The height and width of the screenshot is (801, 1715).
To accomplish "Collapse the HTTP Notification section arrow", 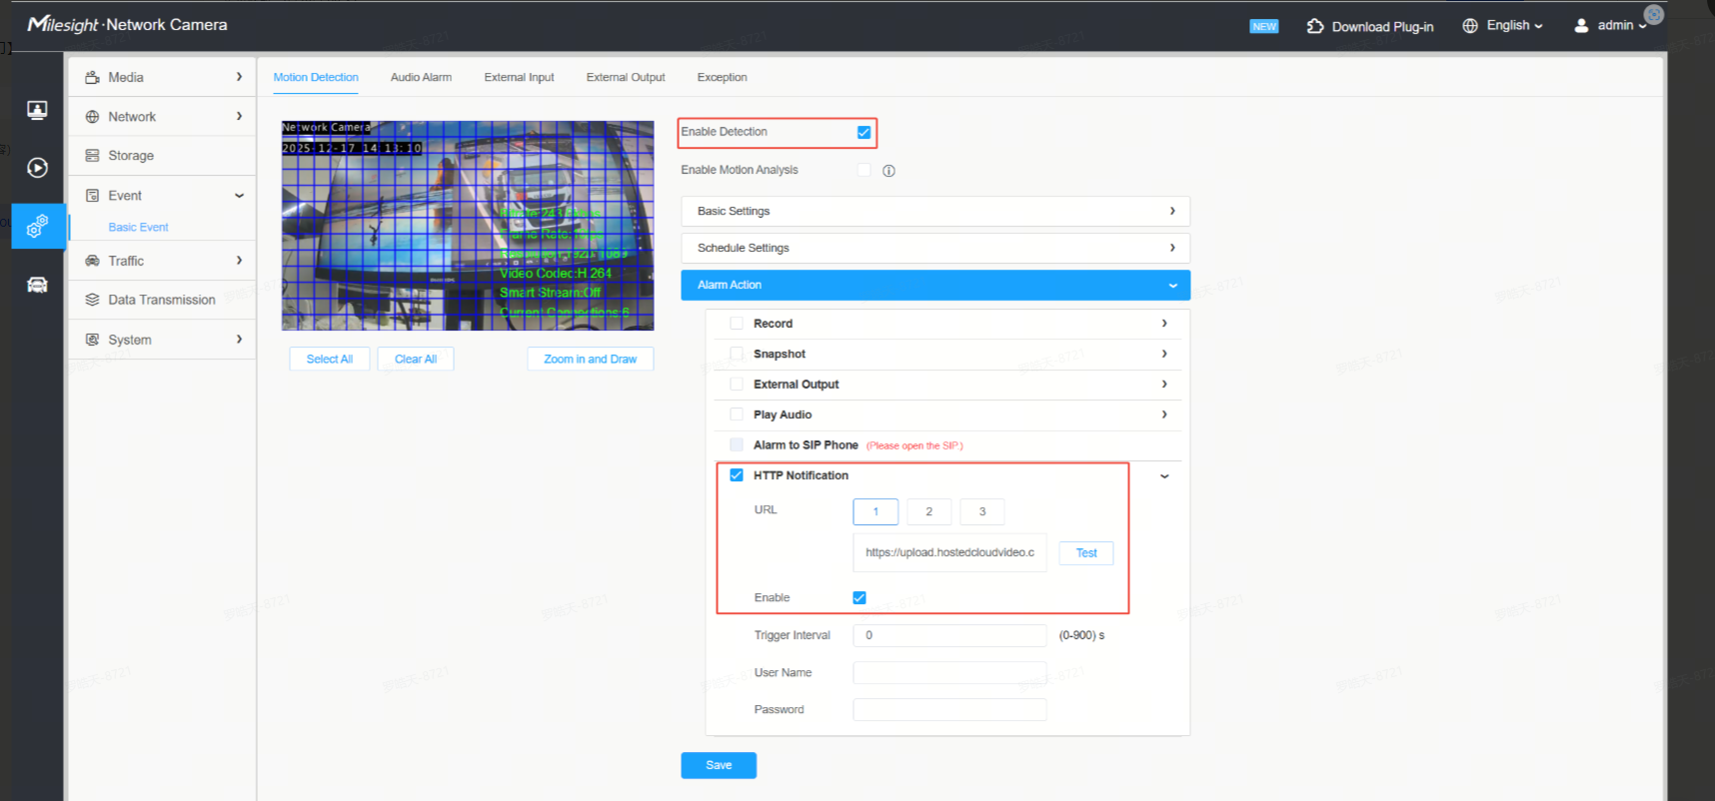I will pyautogui.click(x=1164, y=476).
